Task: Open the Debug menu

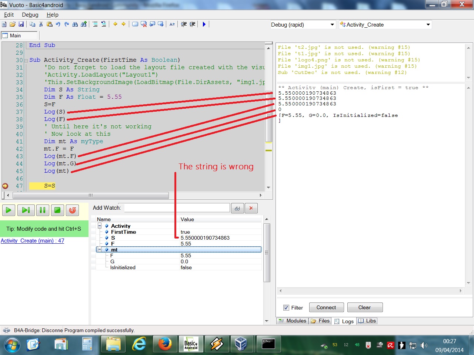Action: (x=30, y=15)
